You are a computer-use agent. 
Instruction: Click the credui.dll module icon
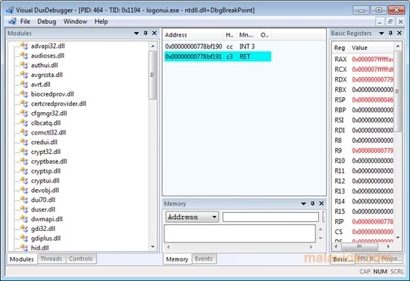click(24, 142)
